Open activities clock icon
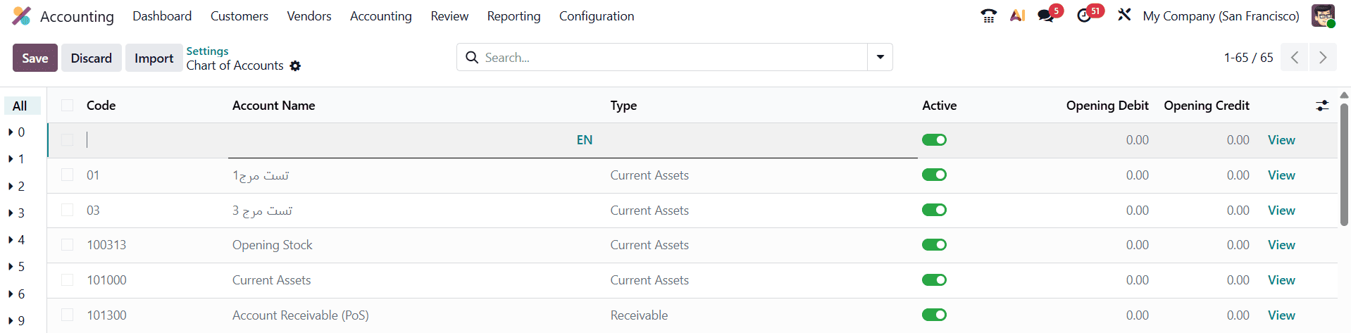This screenshot has width=1351, height=333. click(x=1084, y=15)
